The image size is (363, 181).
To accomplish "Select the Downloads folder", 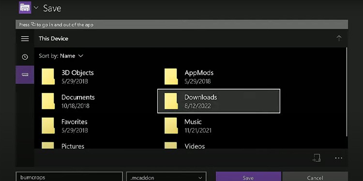I will (x=219, y=101).
